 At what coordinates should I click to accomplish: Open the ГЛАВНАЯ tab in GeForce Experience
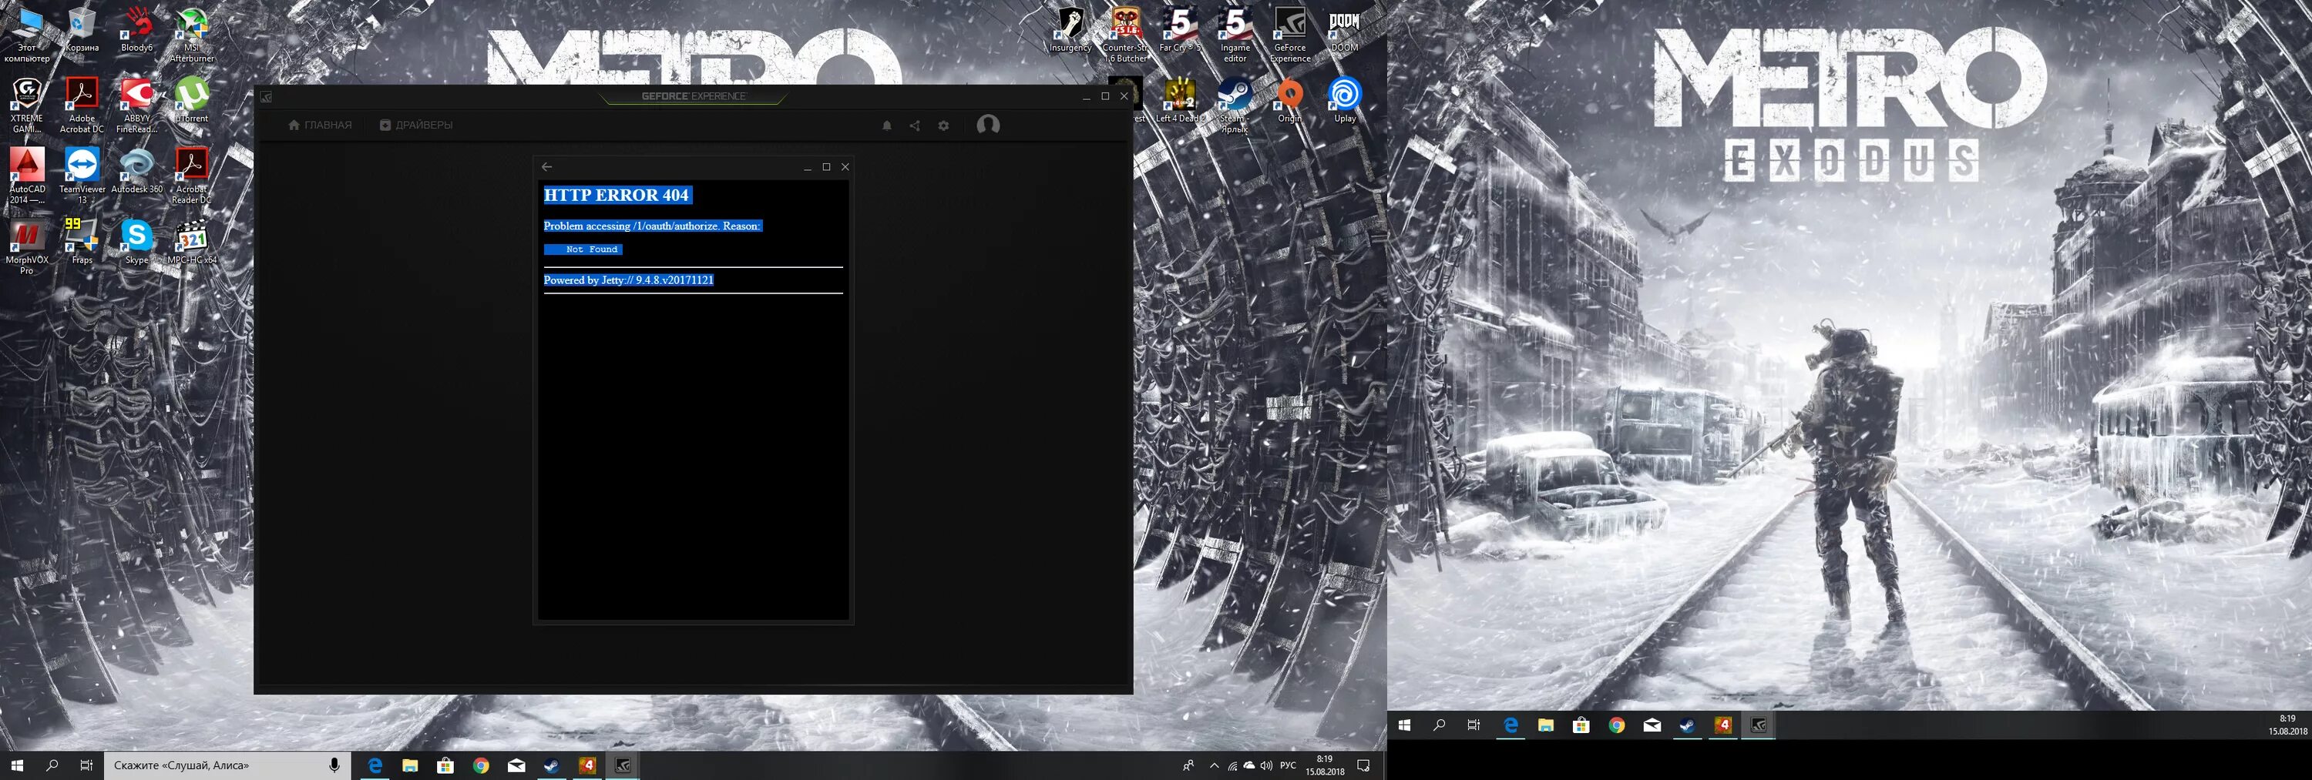[x=321, y=126]
